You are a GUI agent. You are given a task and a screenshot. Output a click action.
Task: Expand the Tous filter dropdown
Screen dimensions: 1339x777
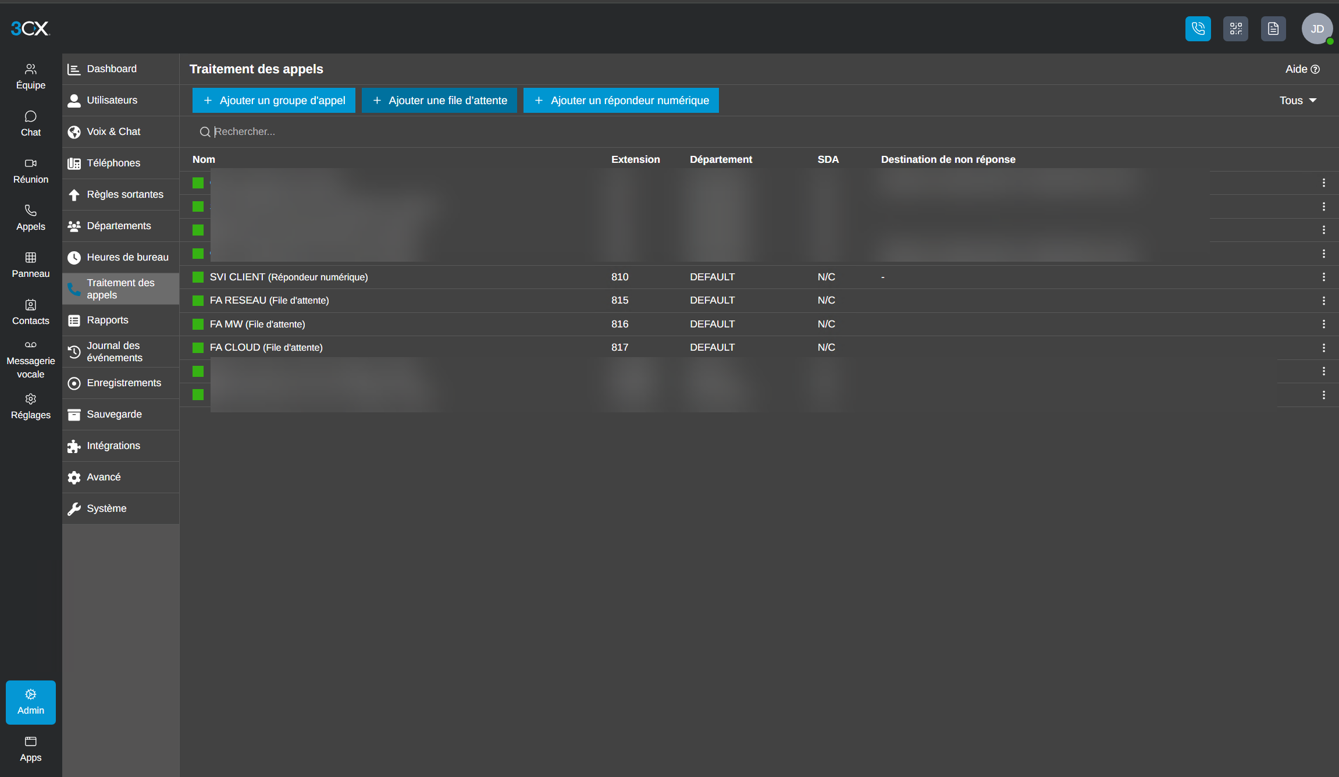coord(1298,101)
